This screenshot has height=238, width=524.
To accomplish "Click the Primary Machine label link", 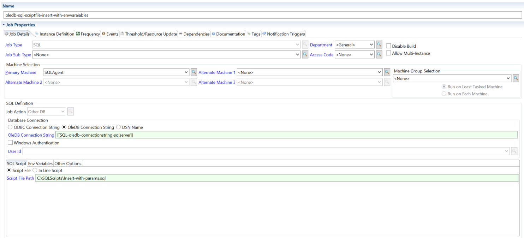I will point(21,72).
